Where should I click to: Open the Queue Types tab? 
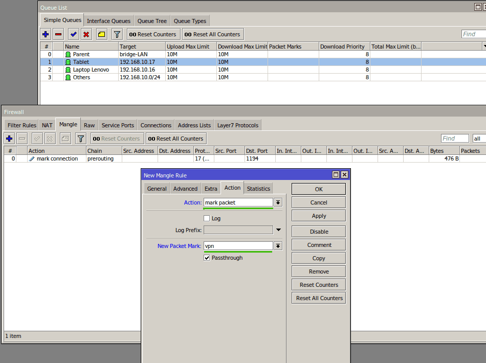(x=190, y=21)
